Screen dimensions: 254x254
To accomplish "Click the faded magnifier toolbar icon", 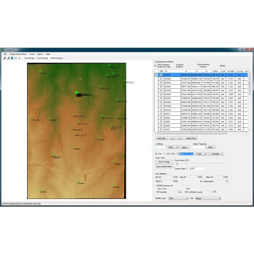I will [x=16, y=58].
